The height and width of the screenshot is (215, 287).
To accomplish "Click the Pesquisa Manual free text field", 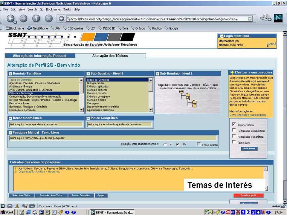I will tap(113, 138).
